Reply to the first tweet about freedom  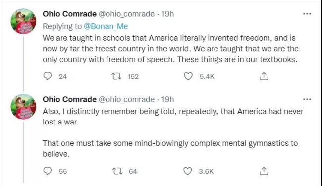tap(48, 76)
